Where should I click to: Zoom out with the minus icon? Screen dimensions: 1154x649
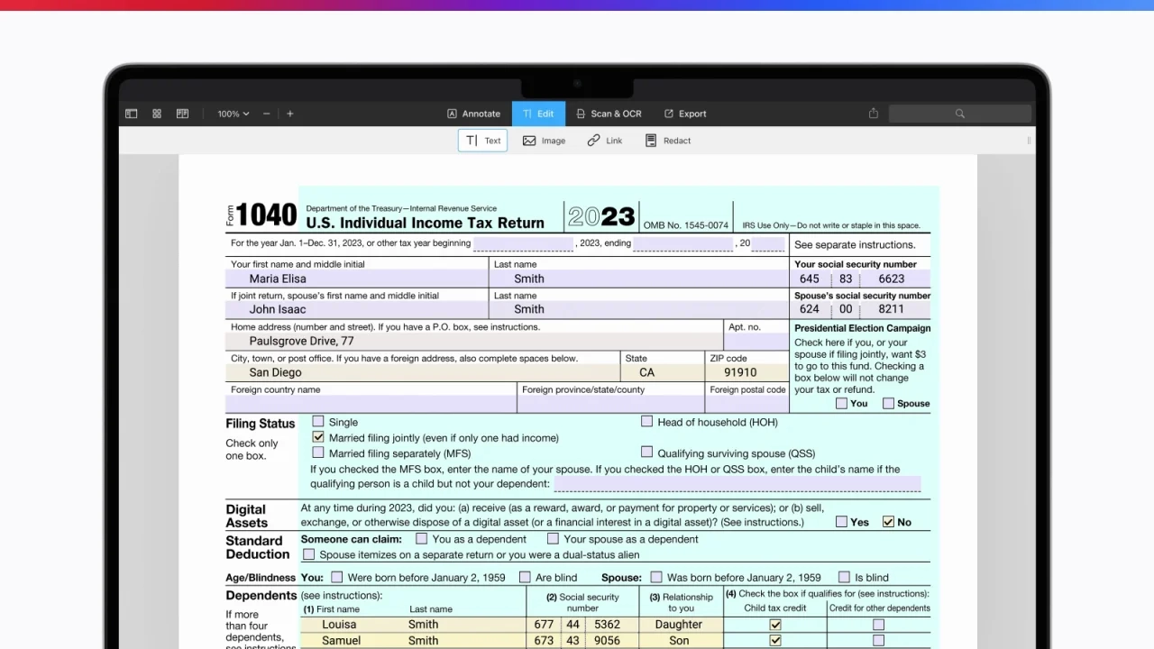(x=267, y=114)
